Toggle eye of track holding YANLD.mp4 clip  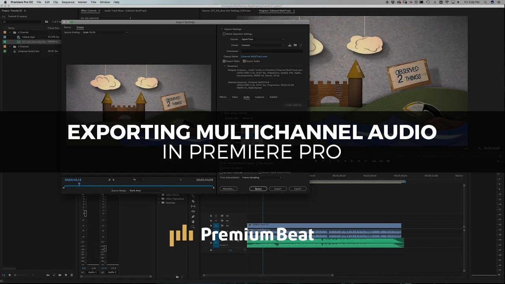click(x=227, y=226)
